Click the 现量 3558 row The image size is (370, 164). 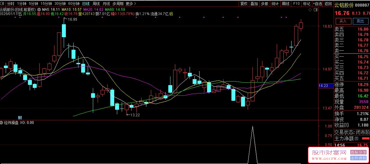click(352, 102)
